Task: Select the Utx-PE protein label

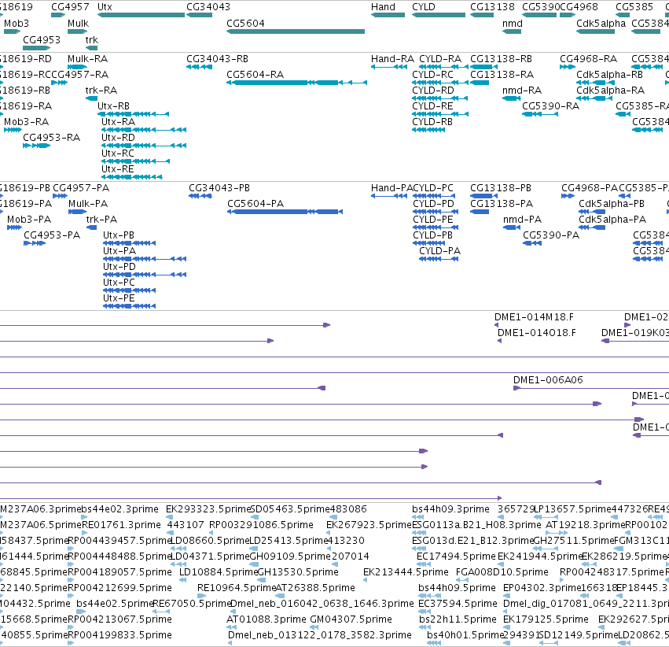Action: click(x=119, y=298)
